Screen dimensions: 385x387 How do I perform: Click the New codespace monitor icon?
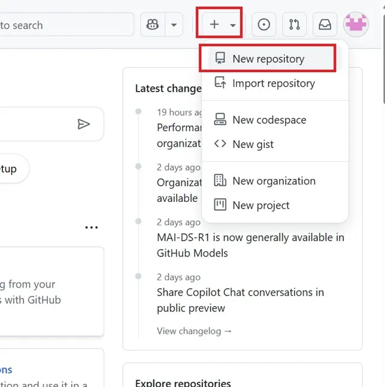coord(220,120)
